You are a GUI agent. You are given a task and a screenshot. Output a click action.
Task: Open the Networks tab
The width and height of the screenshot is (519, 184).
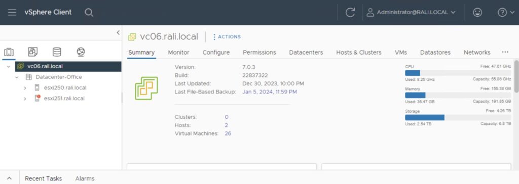coord(477,52)
